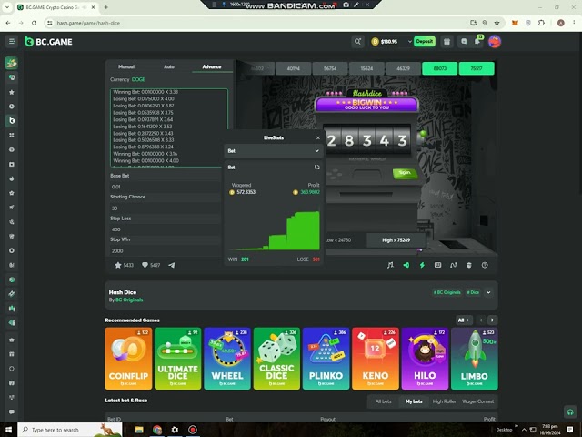Click the paper-plane share icon
This screenshot has height=437, width=582.
[x=171, y=265]
